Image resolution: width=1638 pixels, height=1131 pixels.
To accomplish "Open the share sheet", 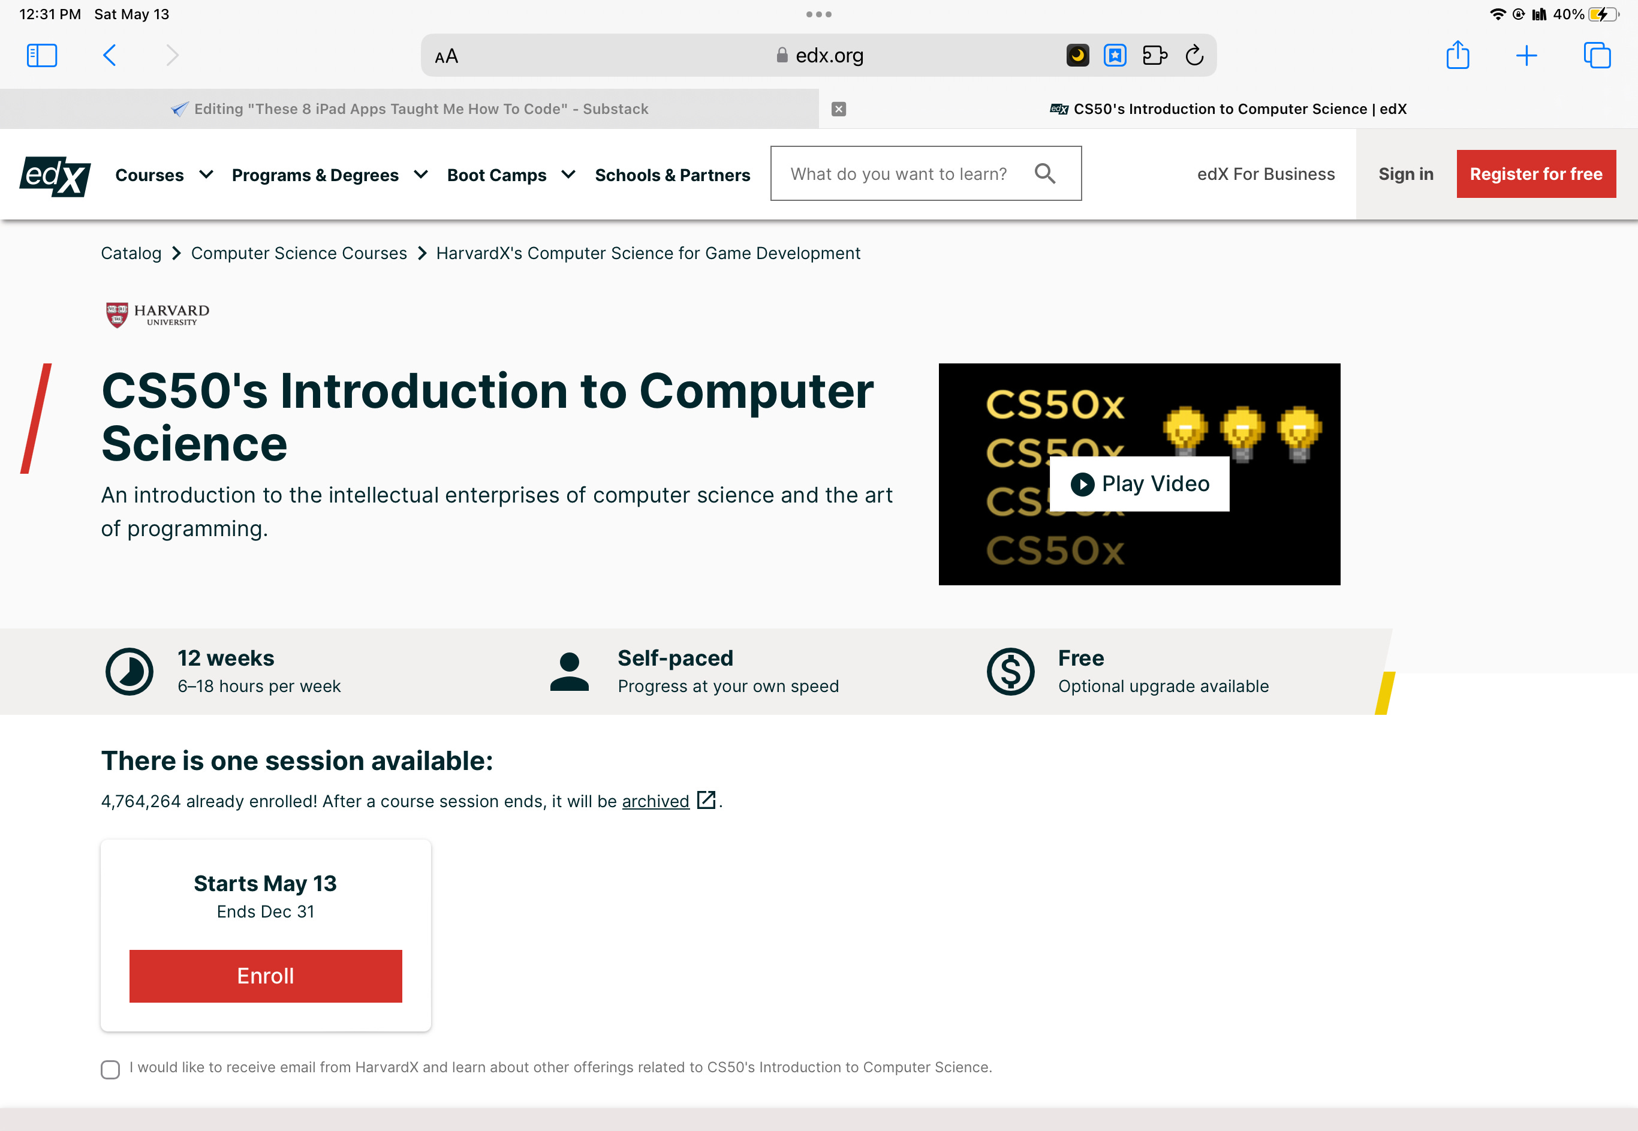I will [1458, 55].
